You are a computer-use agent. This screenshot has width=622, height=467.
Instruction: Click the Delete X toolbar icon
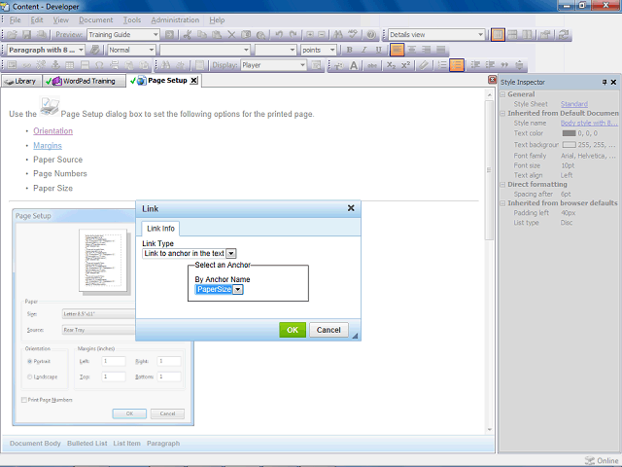(x=231, y=35)
